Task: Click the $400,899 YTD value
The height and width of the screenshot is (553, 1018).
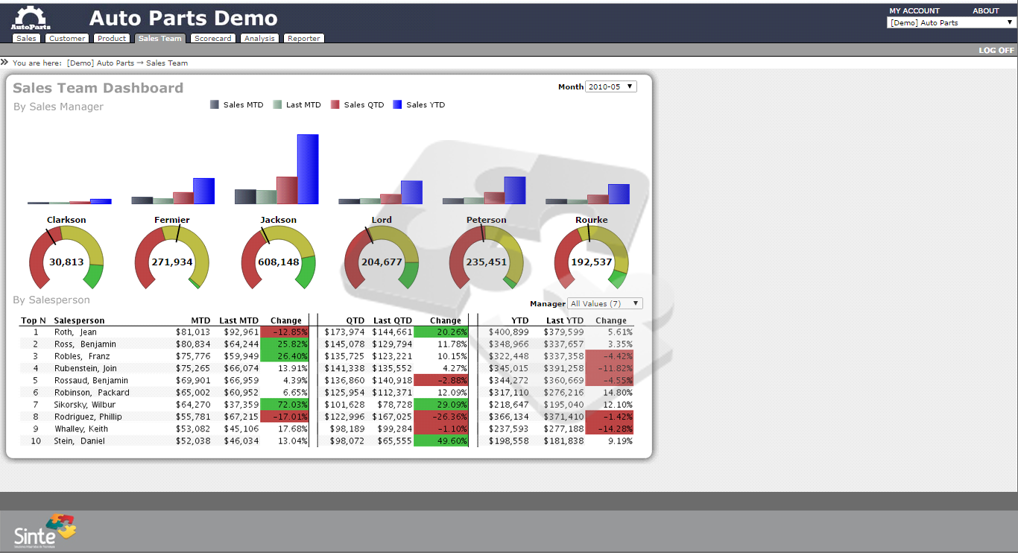Action: pyautogui.click(x=508, y=332)
